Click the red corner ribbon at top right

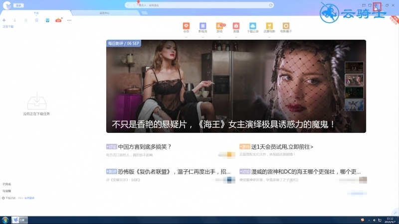point(394,20)
